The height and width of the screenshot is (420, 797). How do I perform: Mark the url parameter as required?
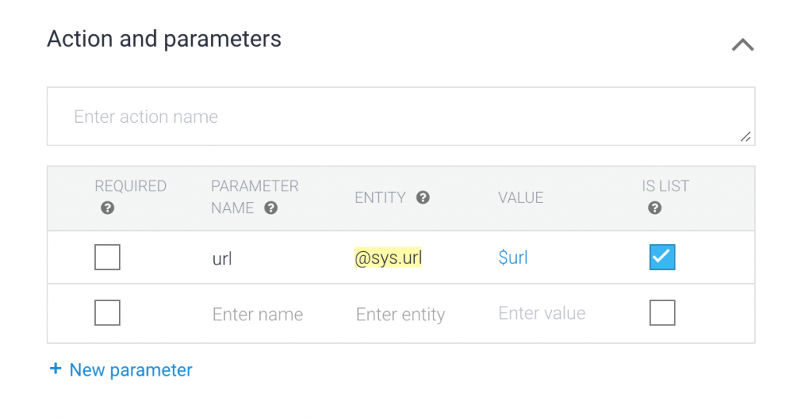[107, 257]
